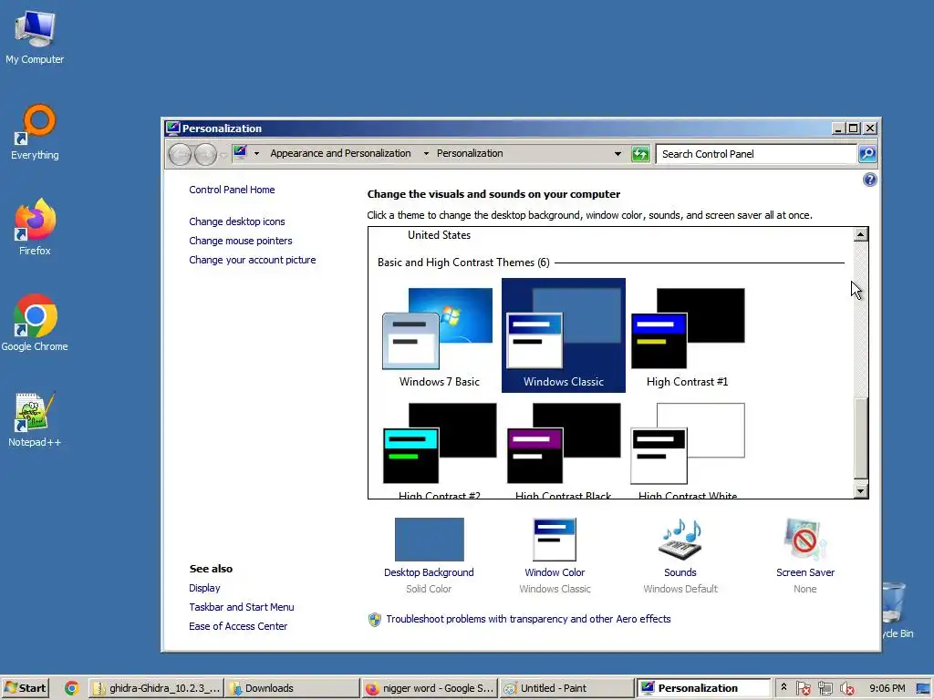The width and height of the screenshot is (934, 700).
Task: Go to Appearance and Personalization breadcrumb
Action: click(340, 153)
